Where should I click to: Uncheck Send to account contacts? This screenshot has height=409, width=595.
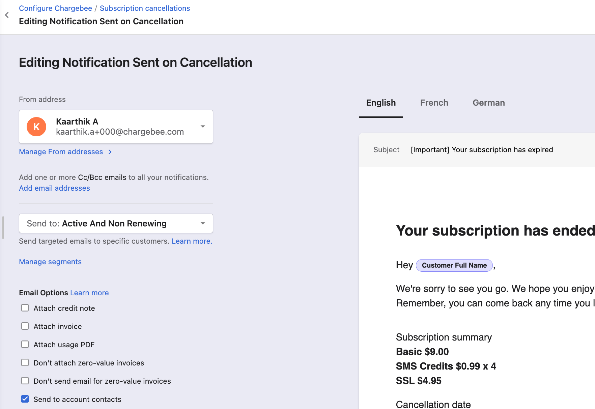pyautogui.click(x=25, y=399)
